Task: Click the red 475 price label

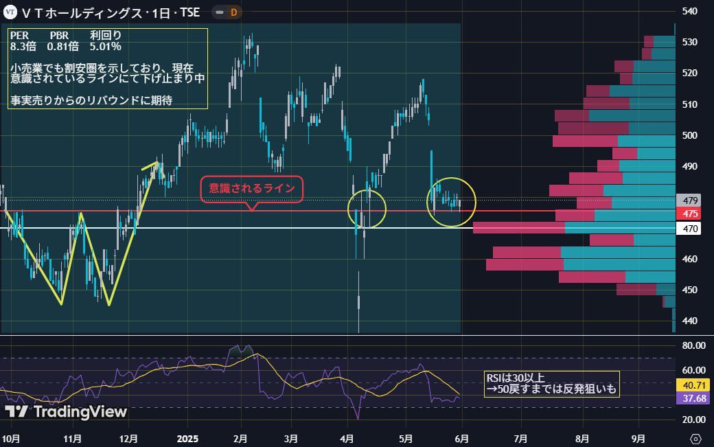Action: click(x=687, y=214)
